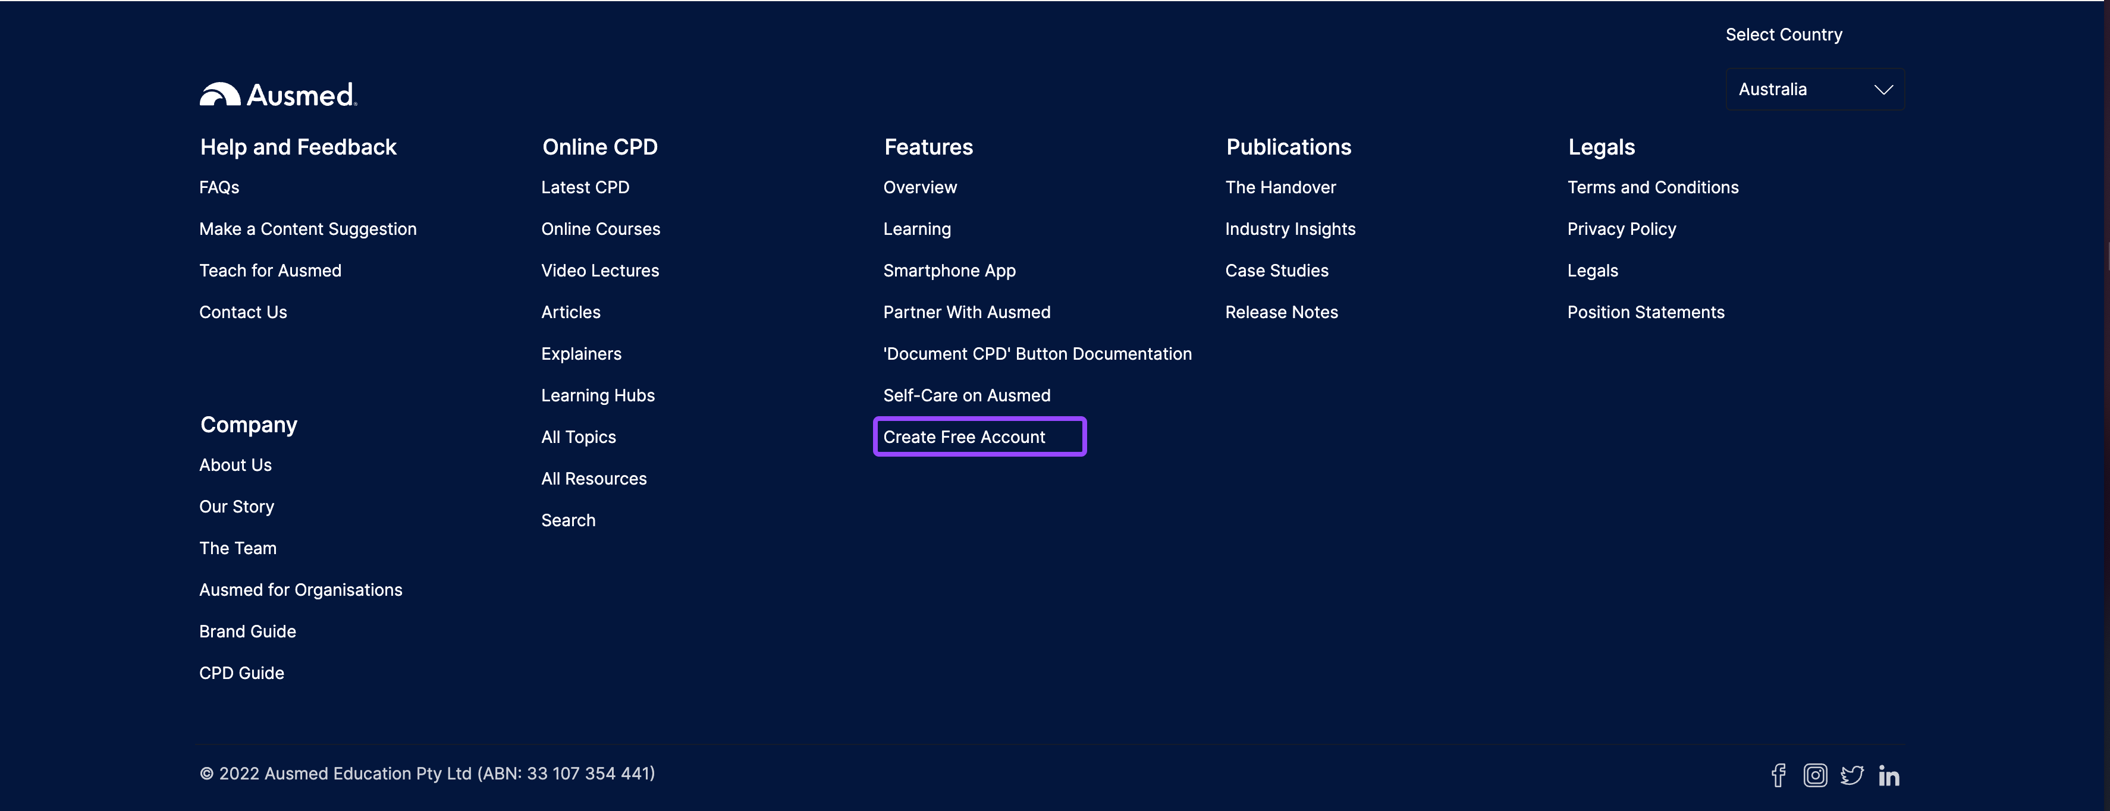Viewport: 2110px width, 811px height.
Task: Click the Legals link under Privacy Policy
Action: (1593, 271)
